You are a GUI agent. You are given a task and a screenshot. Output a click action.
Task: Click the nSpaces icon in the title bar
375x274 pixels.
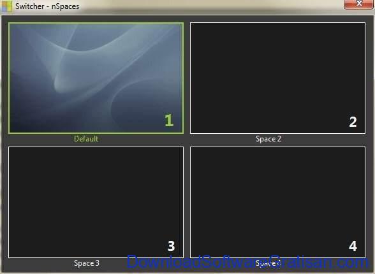point(6,6)
